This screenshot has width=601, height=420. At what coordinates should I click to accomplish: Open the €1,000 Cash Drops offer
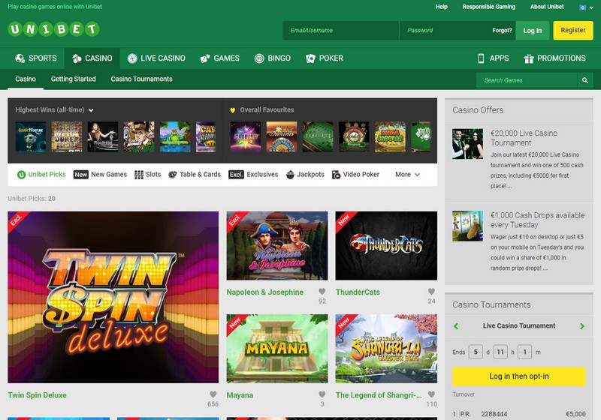coord(537,220)
